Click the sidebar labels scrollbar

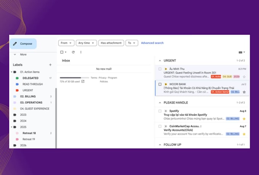coord(56,118)
